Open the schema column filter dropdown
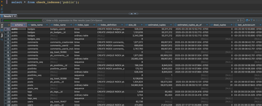Image resolution: width=262 pixels, height=106 pixels. click(25, 25)
